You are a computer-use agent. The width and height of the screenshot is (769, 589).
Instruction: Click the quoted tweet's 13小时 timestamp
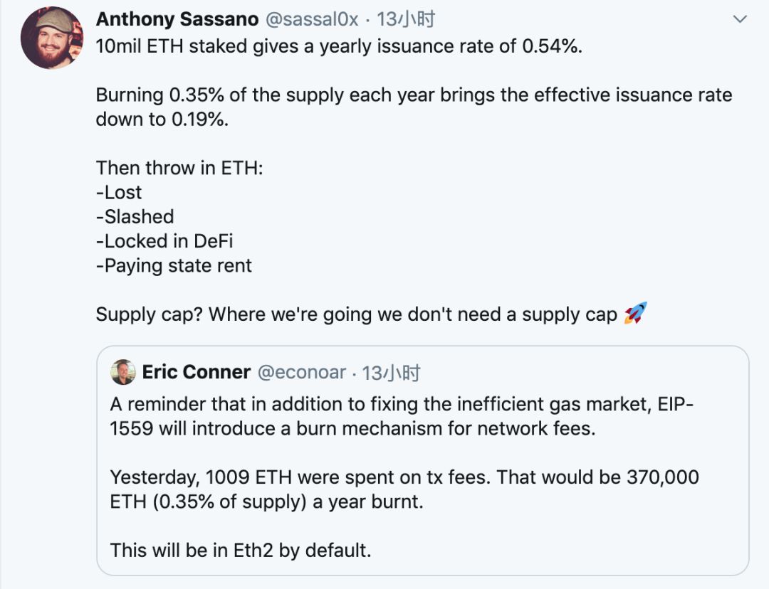click(391, 372)
